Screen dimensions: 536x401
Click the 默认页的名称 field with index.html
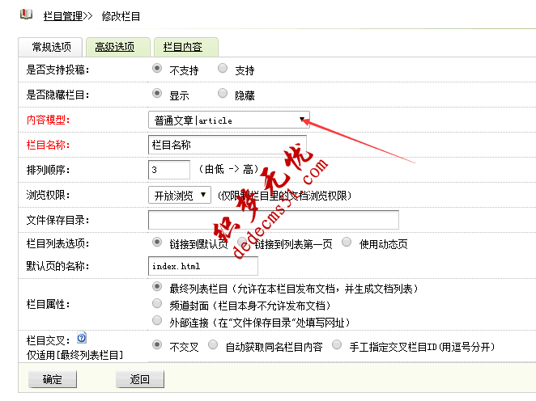click(x=203, y=266)
